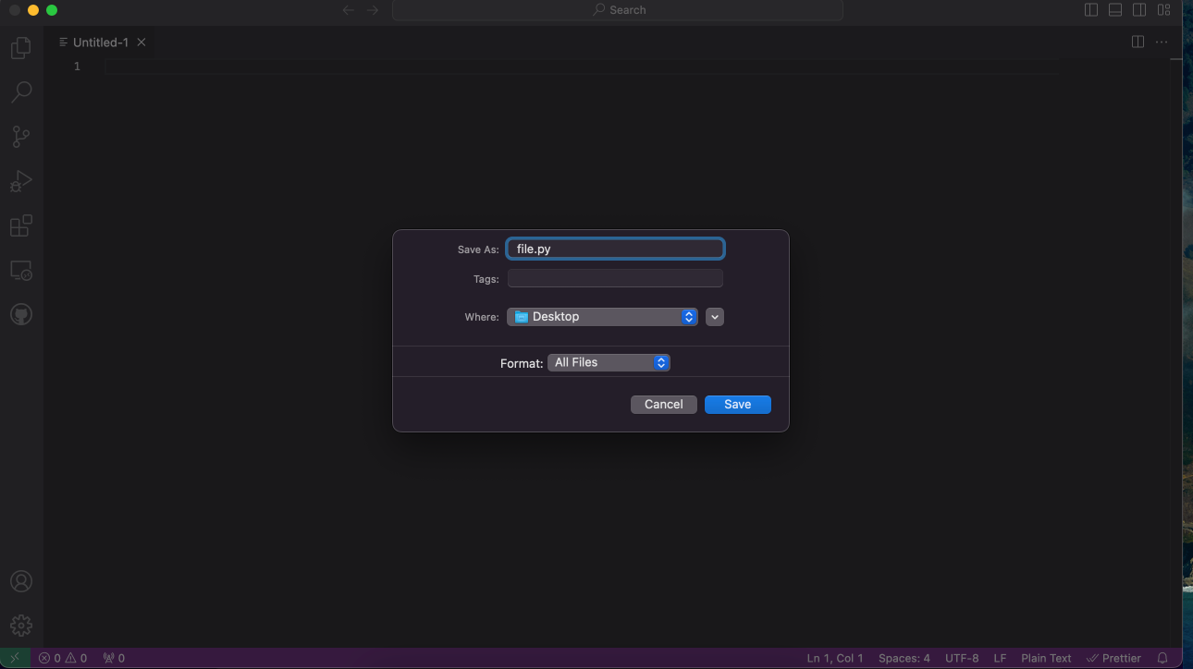Cancel the save dialog
Screen dimensions: 1193x669
663,405
